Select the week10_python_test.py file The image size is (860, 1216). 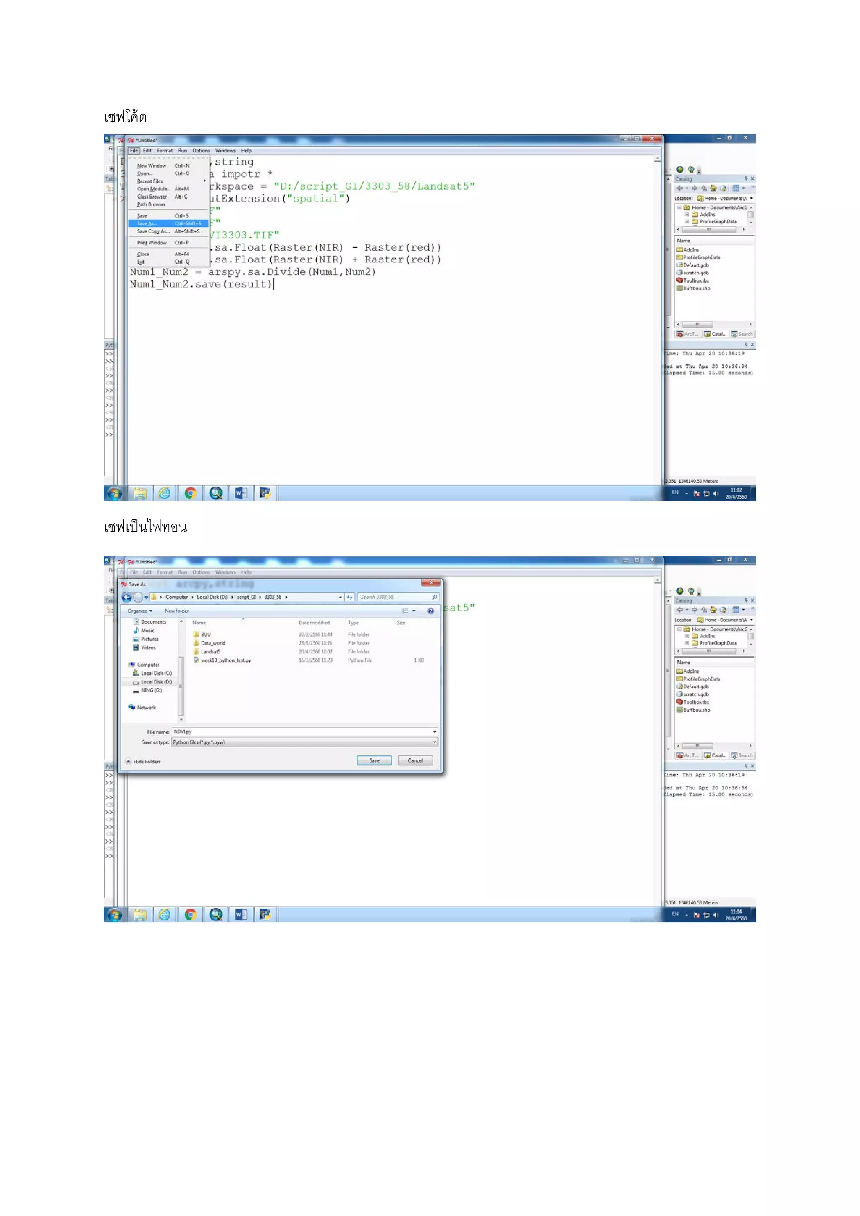(x=225, y=660)
